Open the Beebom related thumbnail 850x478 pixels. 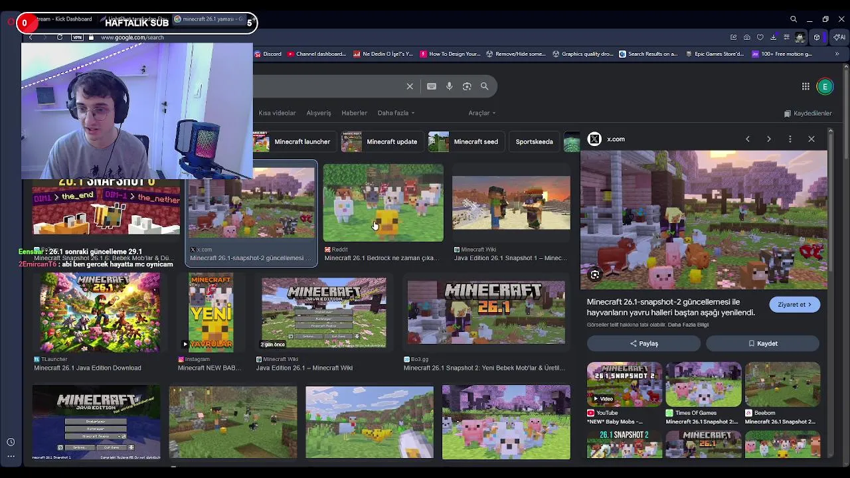[782, 384]
